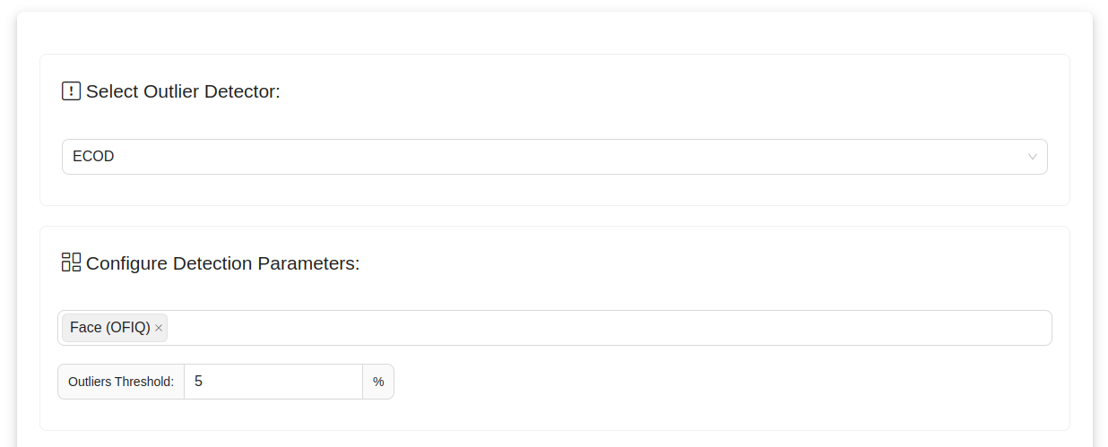The width and height of the screenshot is (1108, 447).
Task: Click the grid icon beside Configure Detection Parameters
Action: (x=71, y=262)
